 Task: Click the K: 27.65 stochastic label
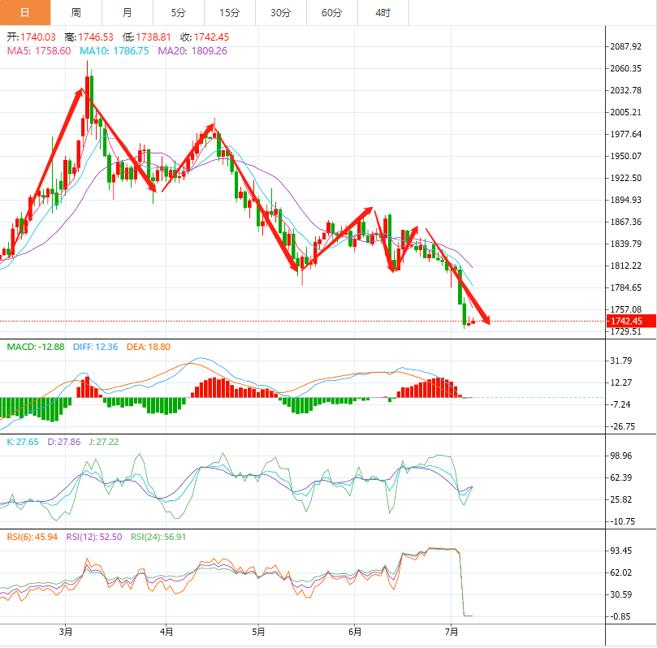[21, 441]
